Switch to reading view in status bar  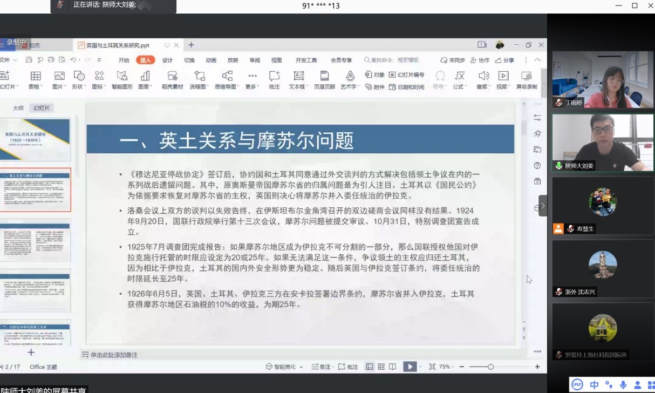[x=393, y=367]
